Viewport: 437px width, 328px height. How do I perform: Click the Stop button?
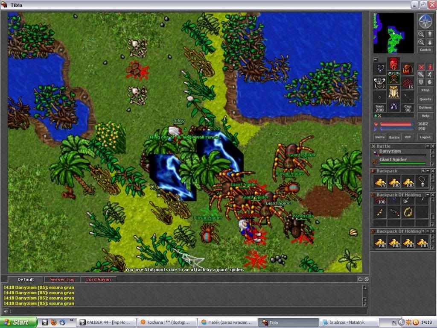tap(425, 90)
